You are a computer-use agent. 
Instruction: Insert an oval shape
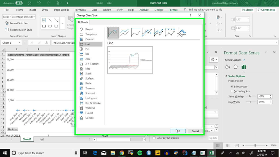(50, 26)
